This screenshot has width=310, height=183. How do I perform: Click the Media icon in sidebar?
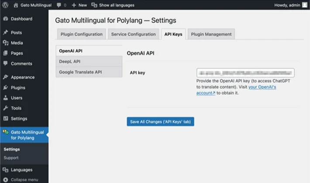(6, 43)
